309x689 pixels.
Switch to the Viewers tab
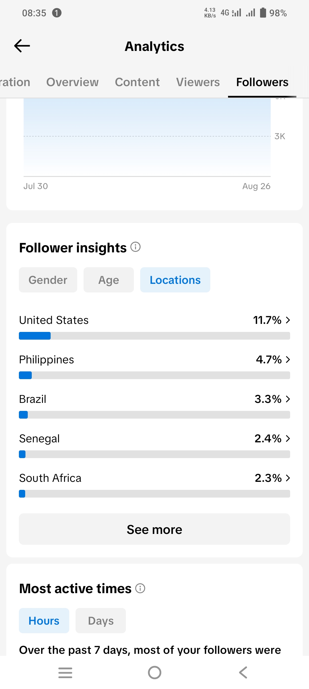click(198, 82)
